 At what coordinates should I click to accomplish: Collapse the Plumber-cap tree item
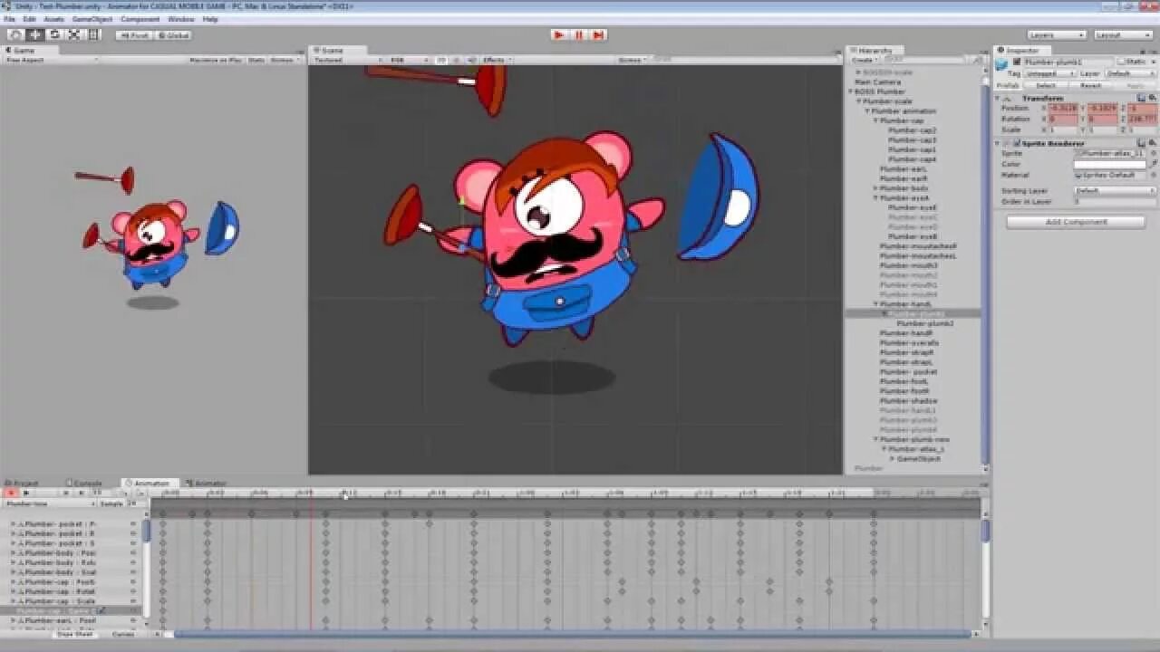(875, 120)
